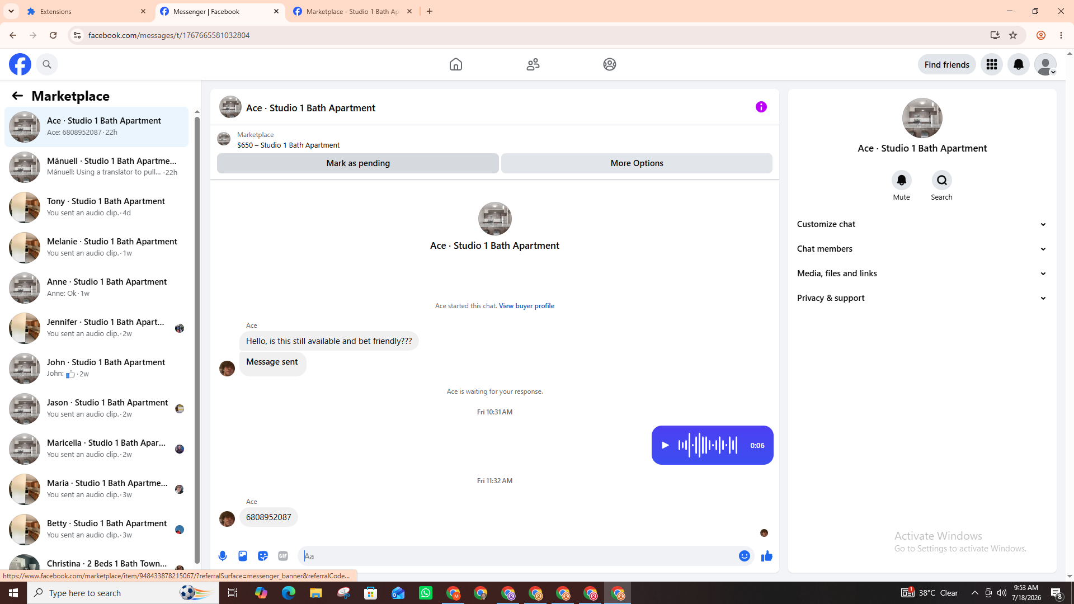1074x604 pixels.
Task: Mute this conversation with the bell icon
Action: point(902,180)
